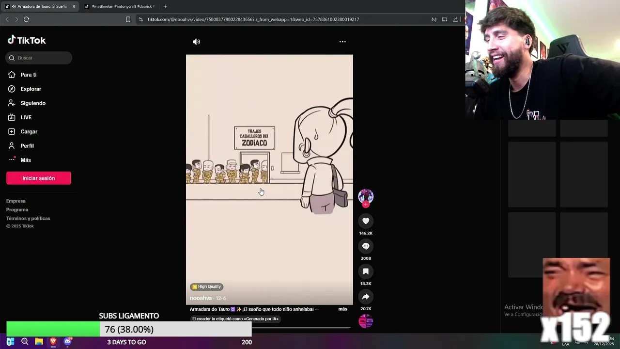Click the TikTok logo
Screen dimensions: 620x349
[27, 40]
